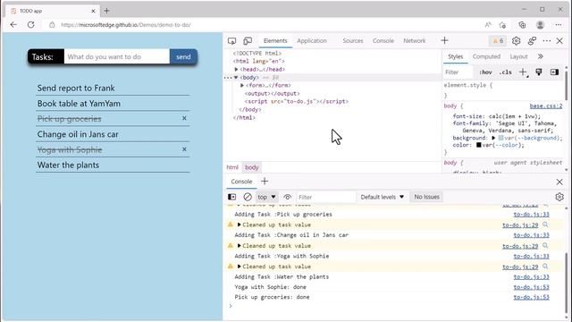Viewport: 572px width, 322px height.
Task: Open the warnings counter showing 6
Action: [x=498, y=41]
